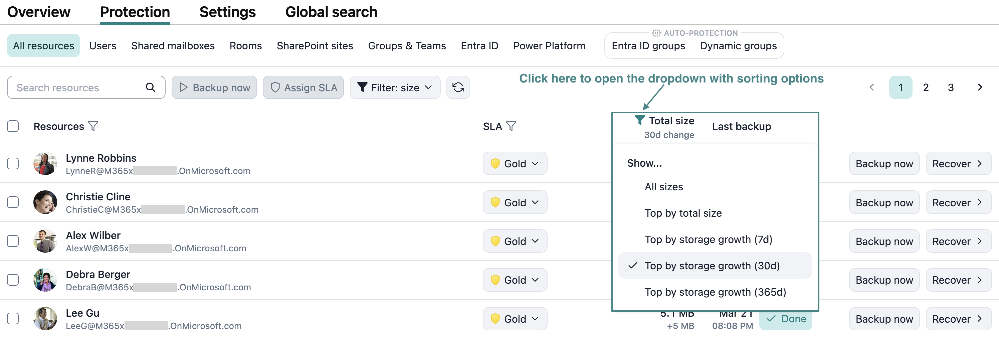Open the Filter: size dropdown

click(x=395, y=88)
